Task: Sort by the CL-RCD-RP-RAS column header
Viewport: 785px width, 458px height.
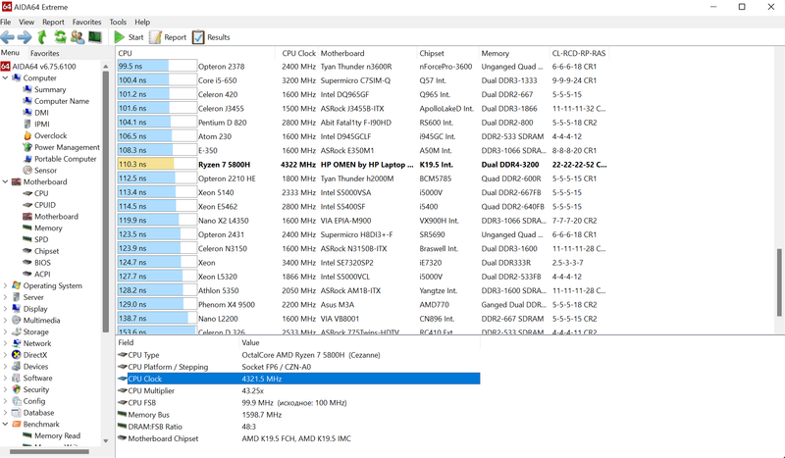Action: [579, 53]
